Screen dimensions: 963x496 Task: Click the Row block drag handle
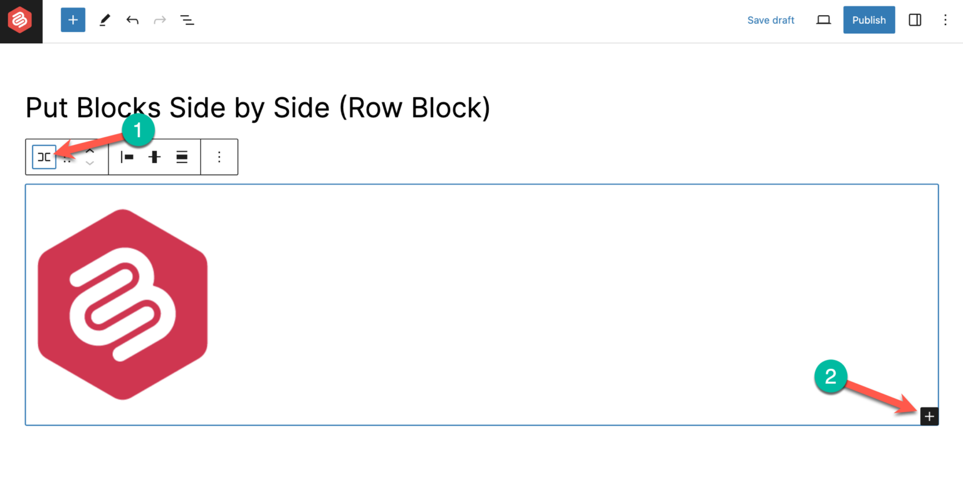click(x=67, y=157)
